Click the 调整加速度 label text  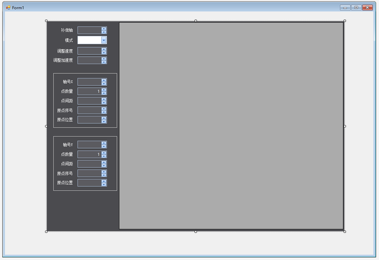click(x=63, y=60)
